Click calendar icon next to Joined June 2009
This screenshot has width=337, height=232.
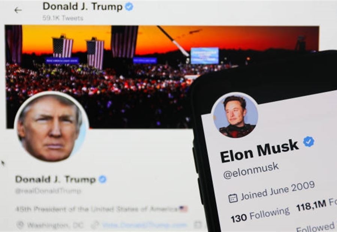[x=233, y=198]
